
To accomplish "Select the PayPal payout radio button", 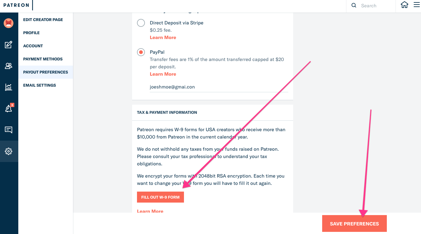I will (141, 52).
